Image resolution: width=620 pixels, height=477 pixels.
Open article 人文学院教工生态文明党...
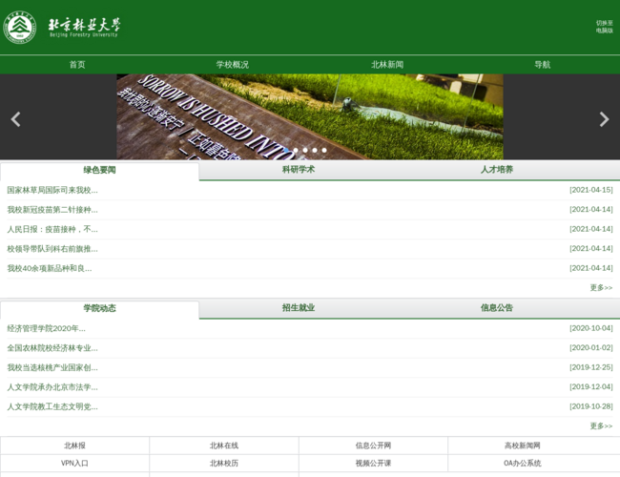pyautogui.click(x=52, y=406)
